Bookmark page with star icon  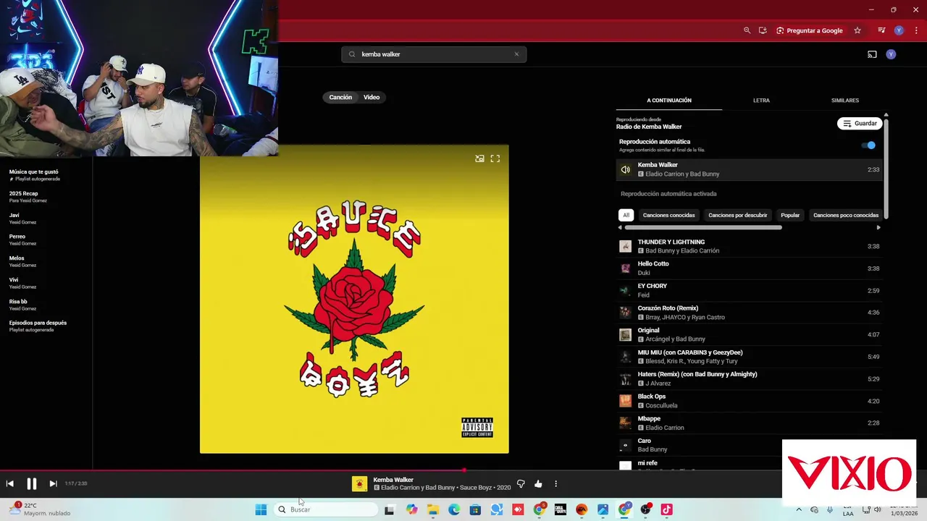click(857, 30)
